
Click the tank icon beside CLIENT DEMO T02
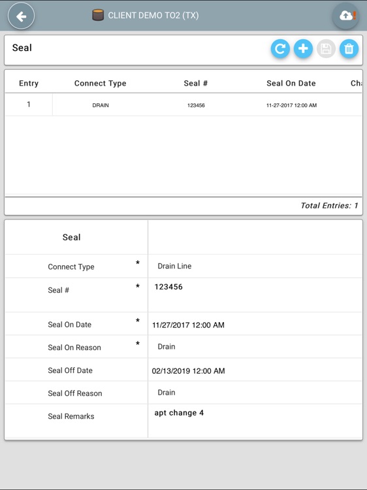point(98,15)
